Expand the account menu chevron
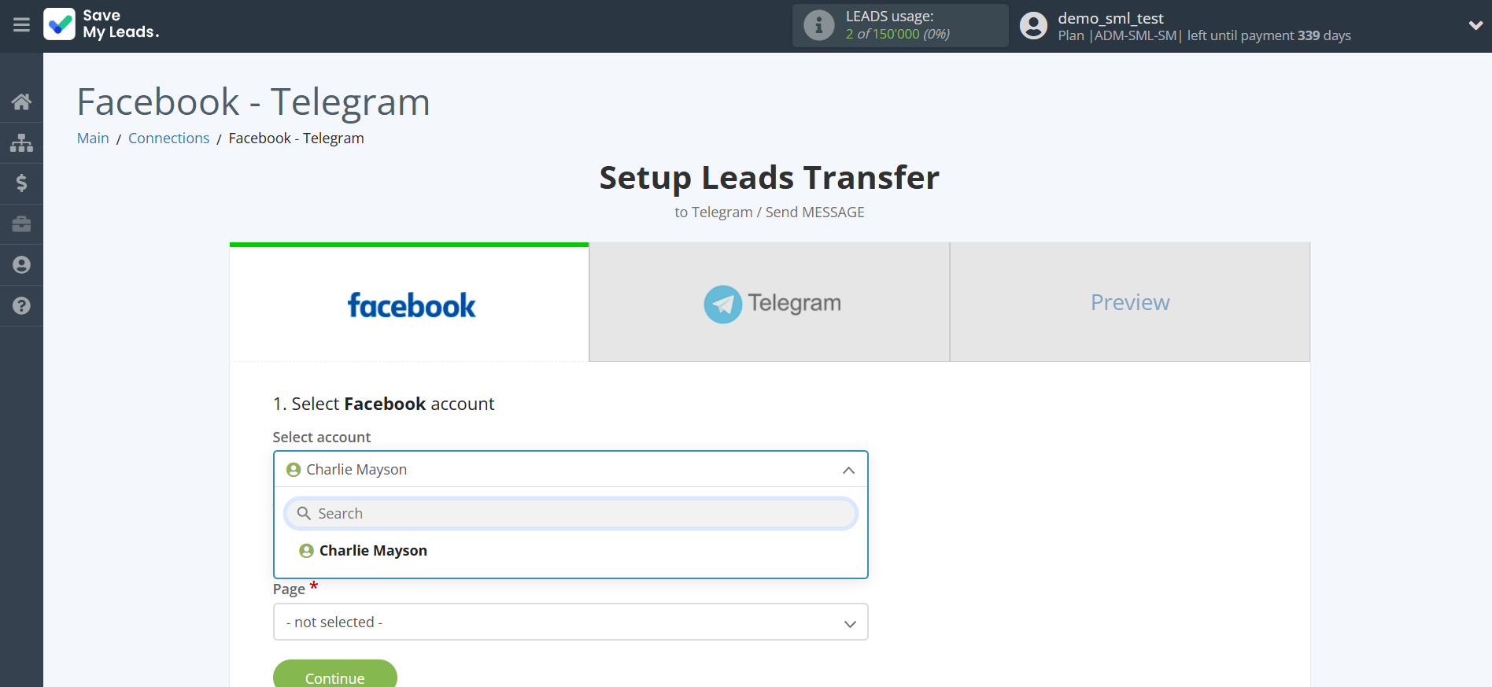The width and height of the screenshot is (1492, 687). pyautogui.click(x=1475, y=25)
